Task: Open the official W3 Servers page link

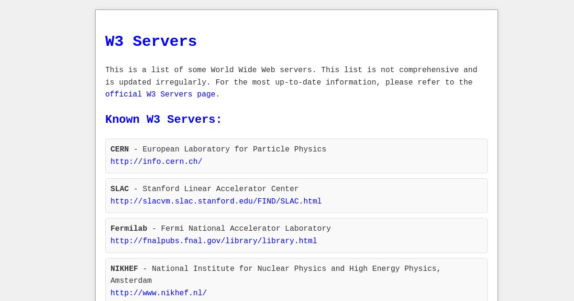Action: pyautogui.click(x=160, y=95)
